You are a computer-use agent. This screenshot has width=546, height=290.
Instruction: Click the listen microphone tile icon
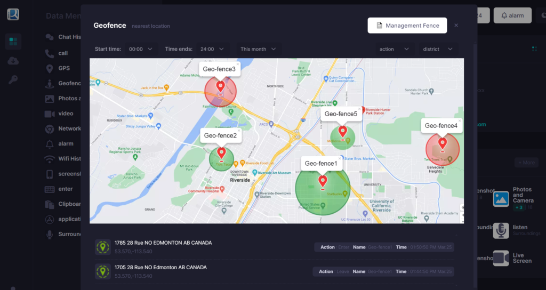coord(501,230)
